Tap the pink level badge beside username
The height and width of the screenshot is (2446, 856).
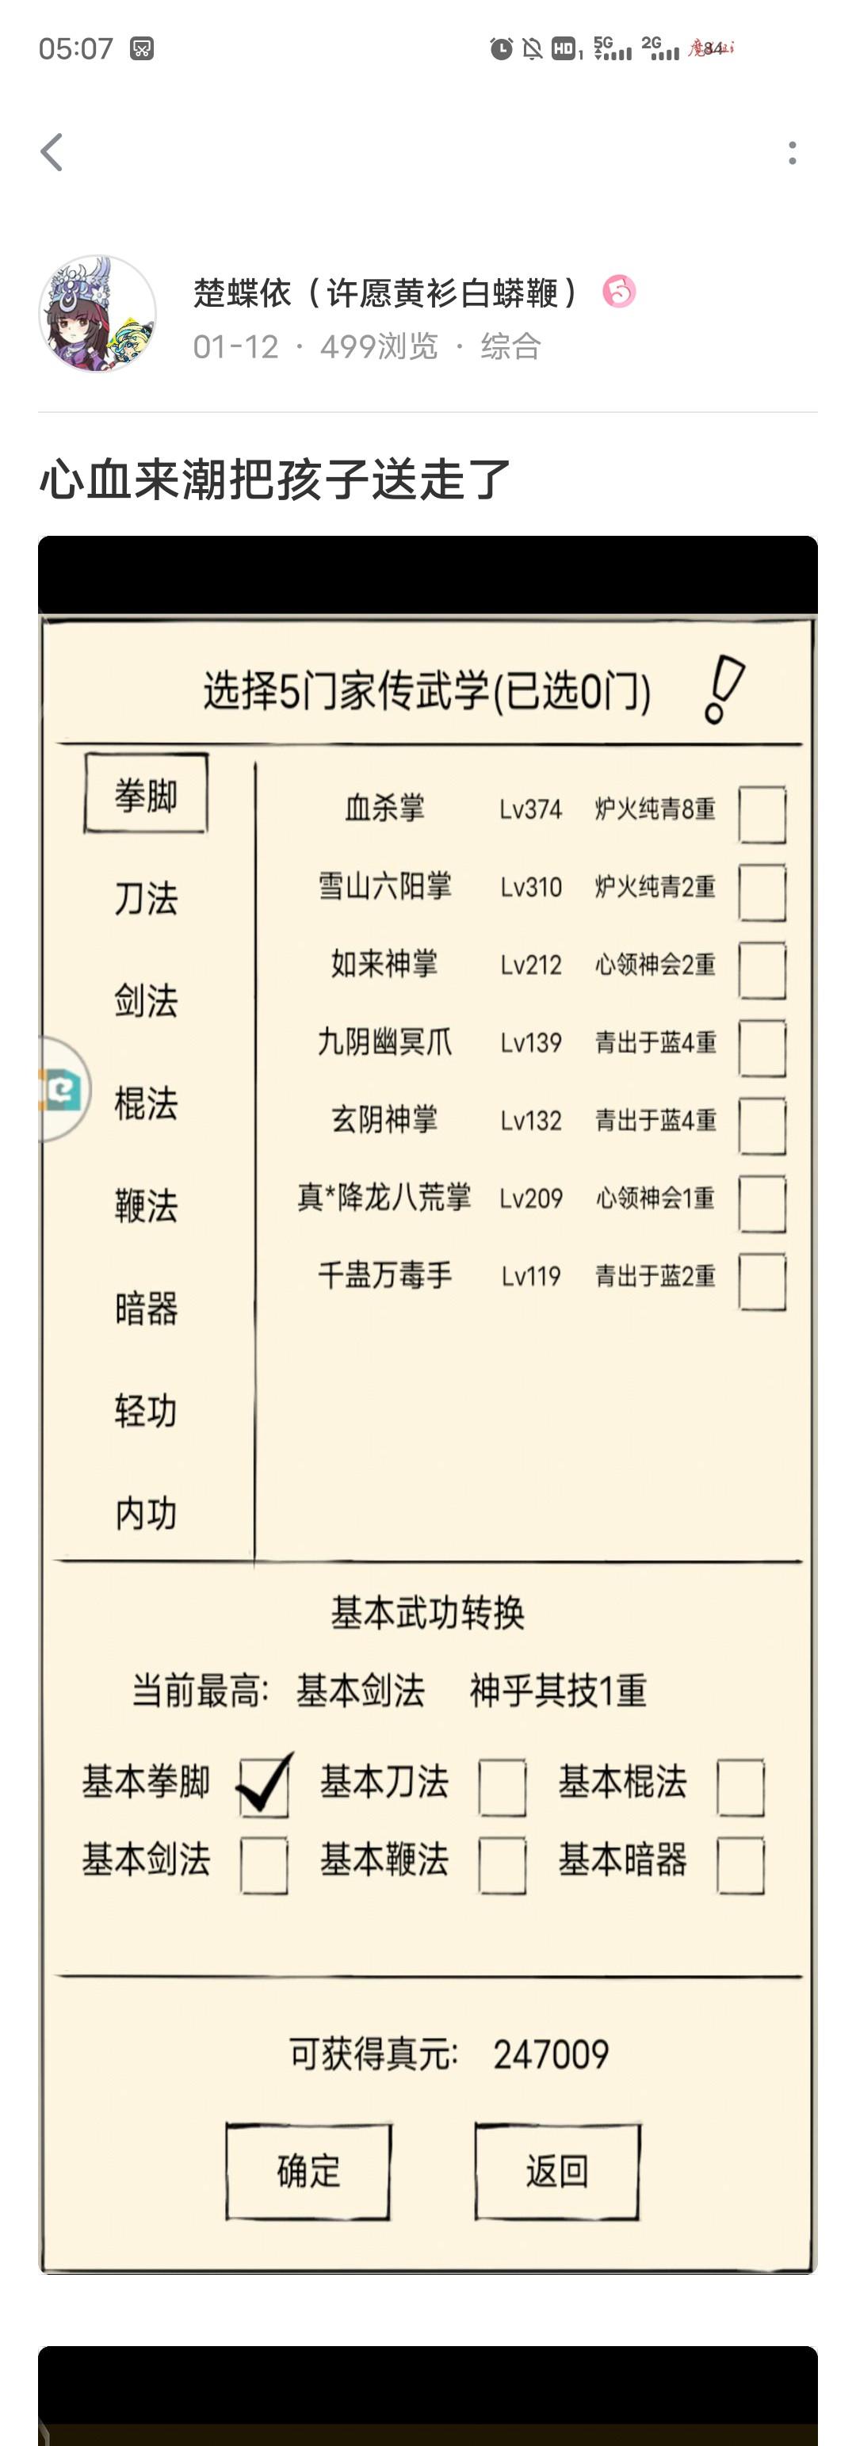point(619,292)
